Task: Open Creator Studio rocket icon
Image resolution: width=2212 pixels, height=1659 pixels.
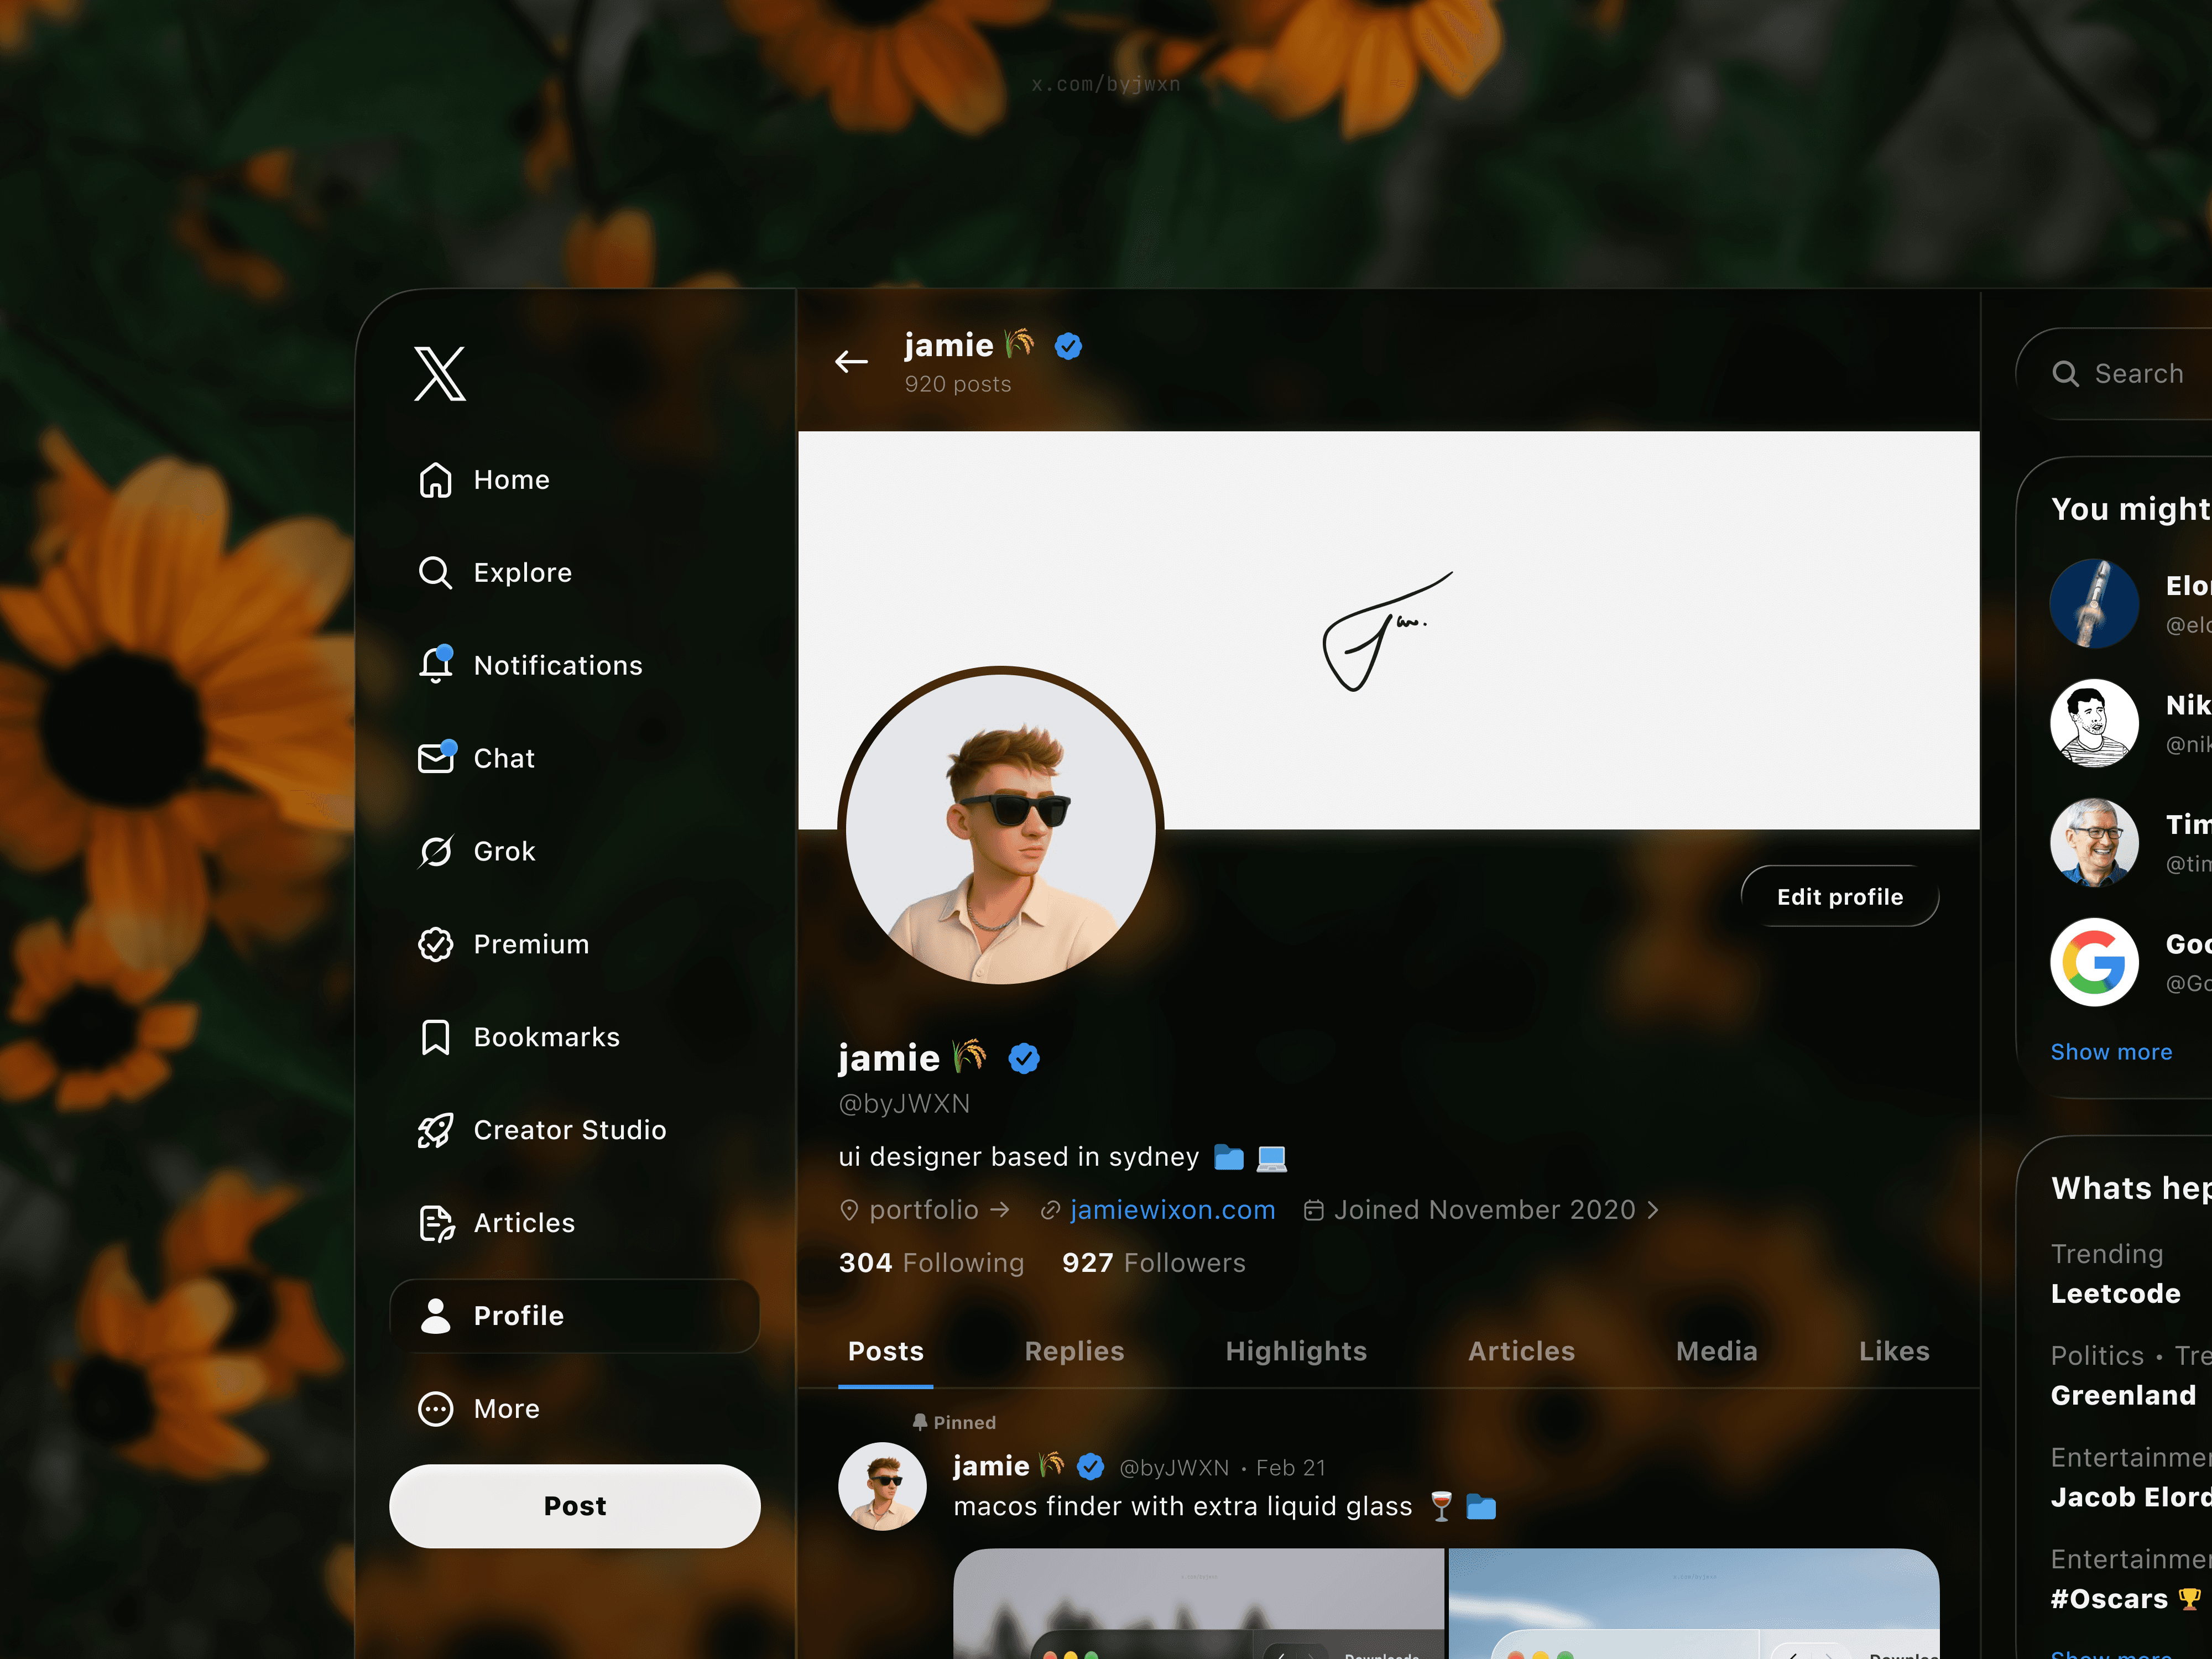Action: click(435, 1130)
